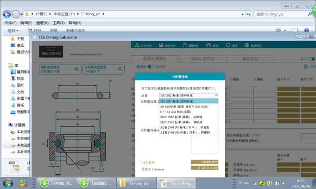
Task: Click the reset circular arrow icon
Action: (x=228, y=45)
